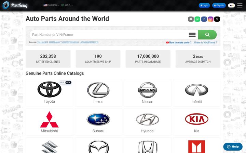246x153 pixels.
Task: Click the 2 Days Average Dispatch stat
Action: (198, 59)
